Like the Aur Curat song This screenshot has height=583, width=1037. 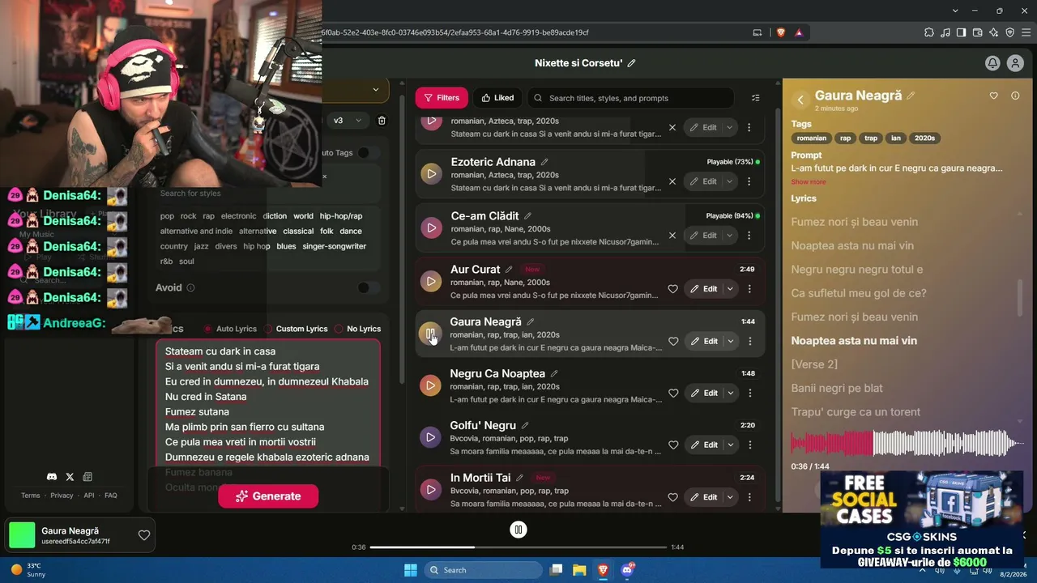pos(672,289)
